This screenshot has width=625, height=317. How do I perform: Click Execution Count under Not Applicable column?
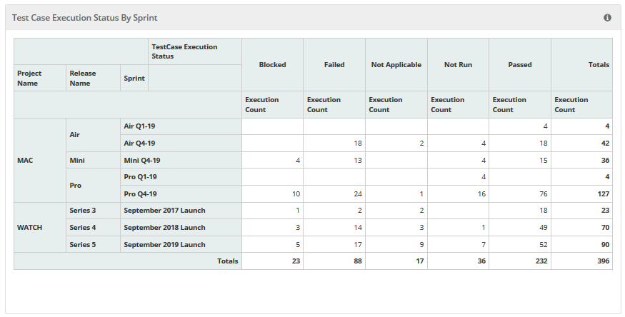coord(396,104)
